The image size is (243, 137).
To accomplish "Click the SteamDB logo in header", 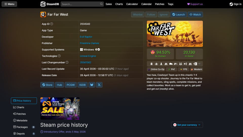I will 50,4.
